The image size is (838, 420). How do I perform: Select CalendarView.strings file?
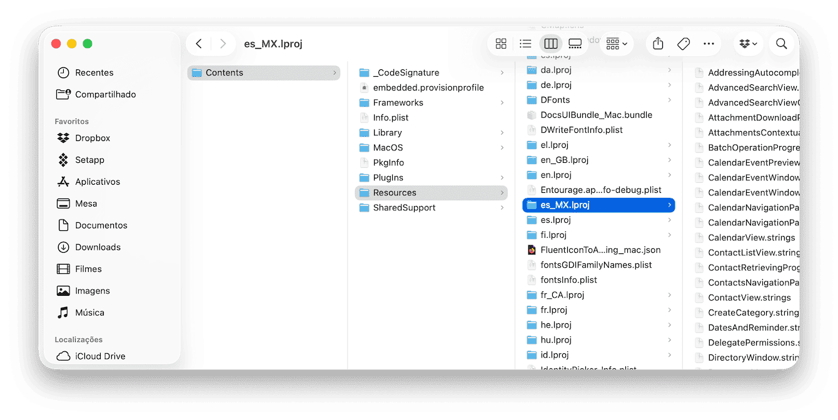click(745, 238)
